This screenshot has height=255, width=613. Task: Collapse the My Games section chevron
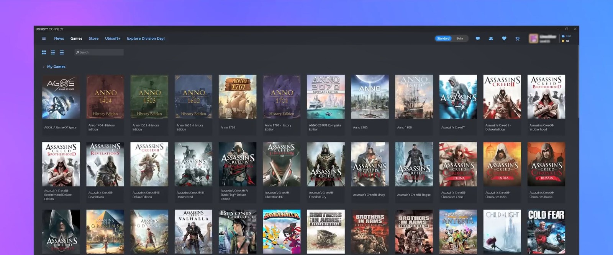click(44, 67)
